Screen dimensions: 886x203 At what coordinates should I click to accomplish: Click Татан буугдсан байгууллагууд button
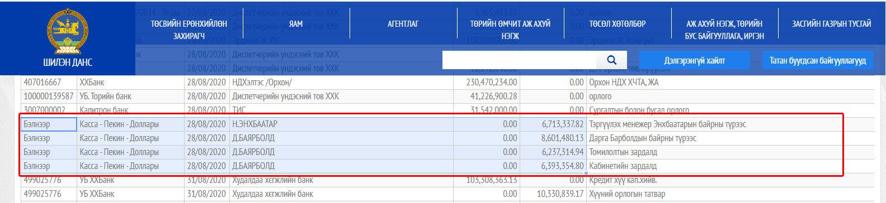click(817, 60)
